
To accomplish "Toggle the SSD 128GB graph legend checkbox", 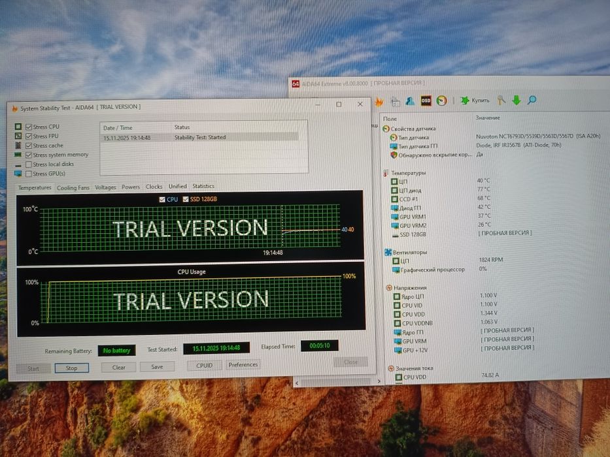I will point(186,199).
